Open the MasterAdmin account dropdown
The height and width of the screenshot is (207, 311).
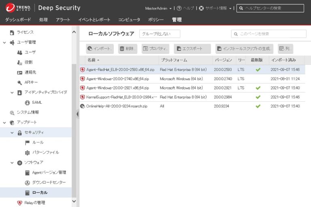(x=158, y=9)
